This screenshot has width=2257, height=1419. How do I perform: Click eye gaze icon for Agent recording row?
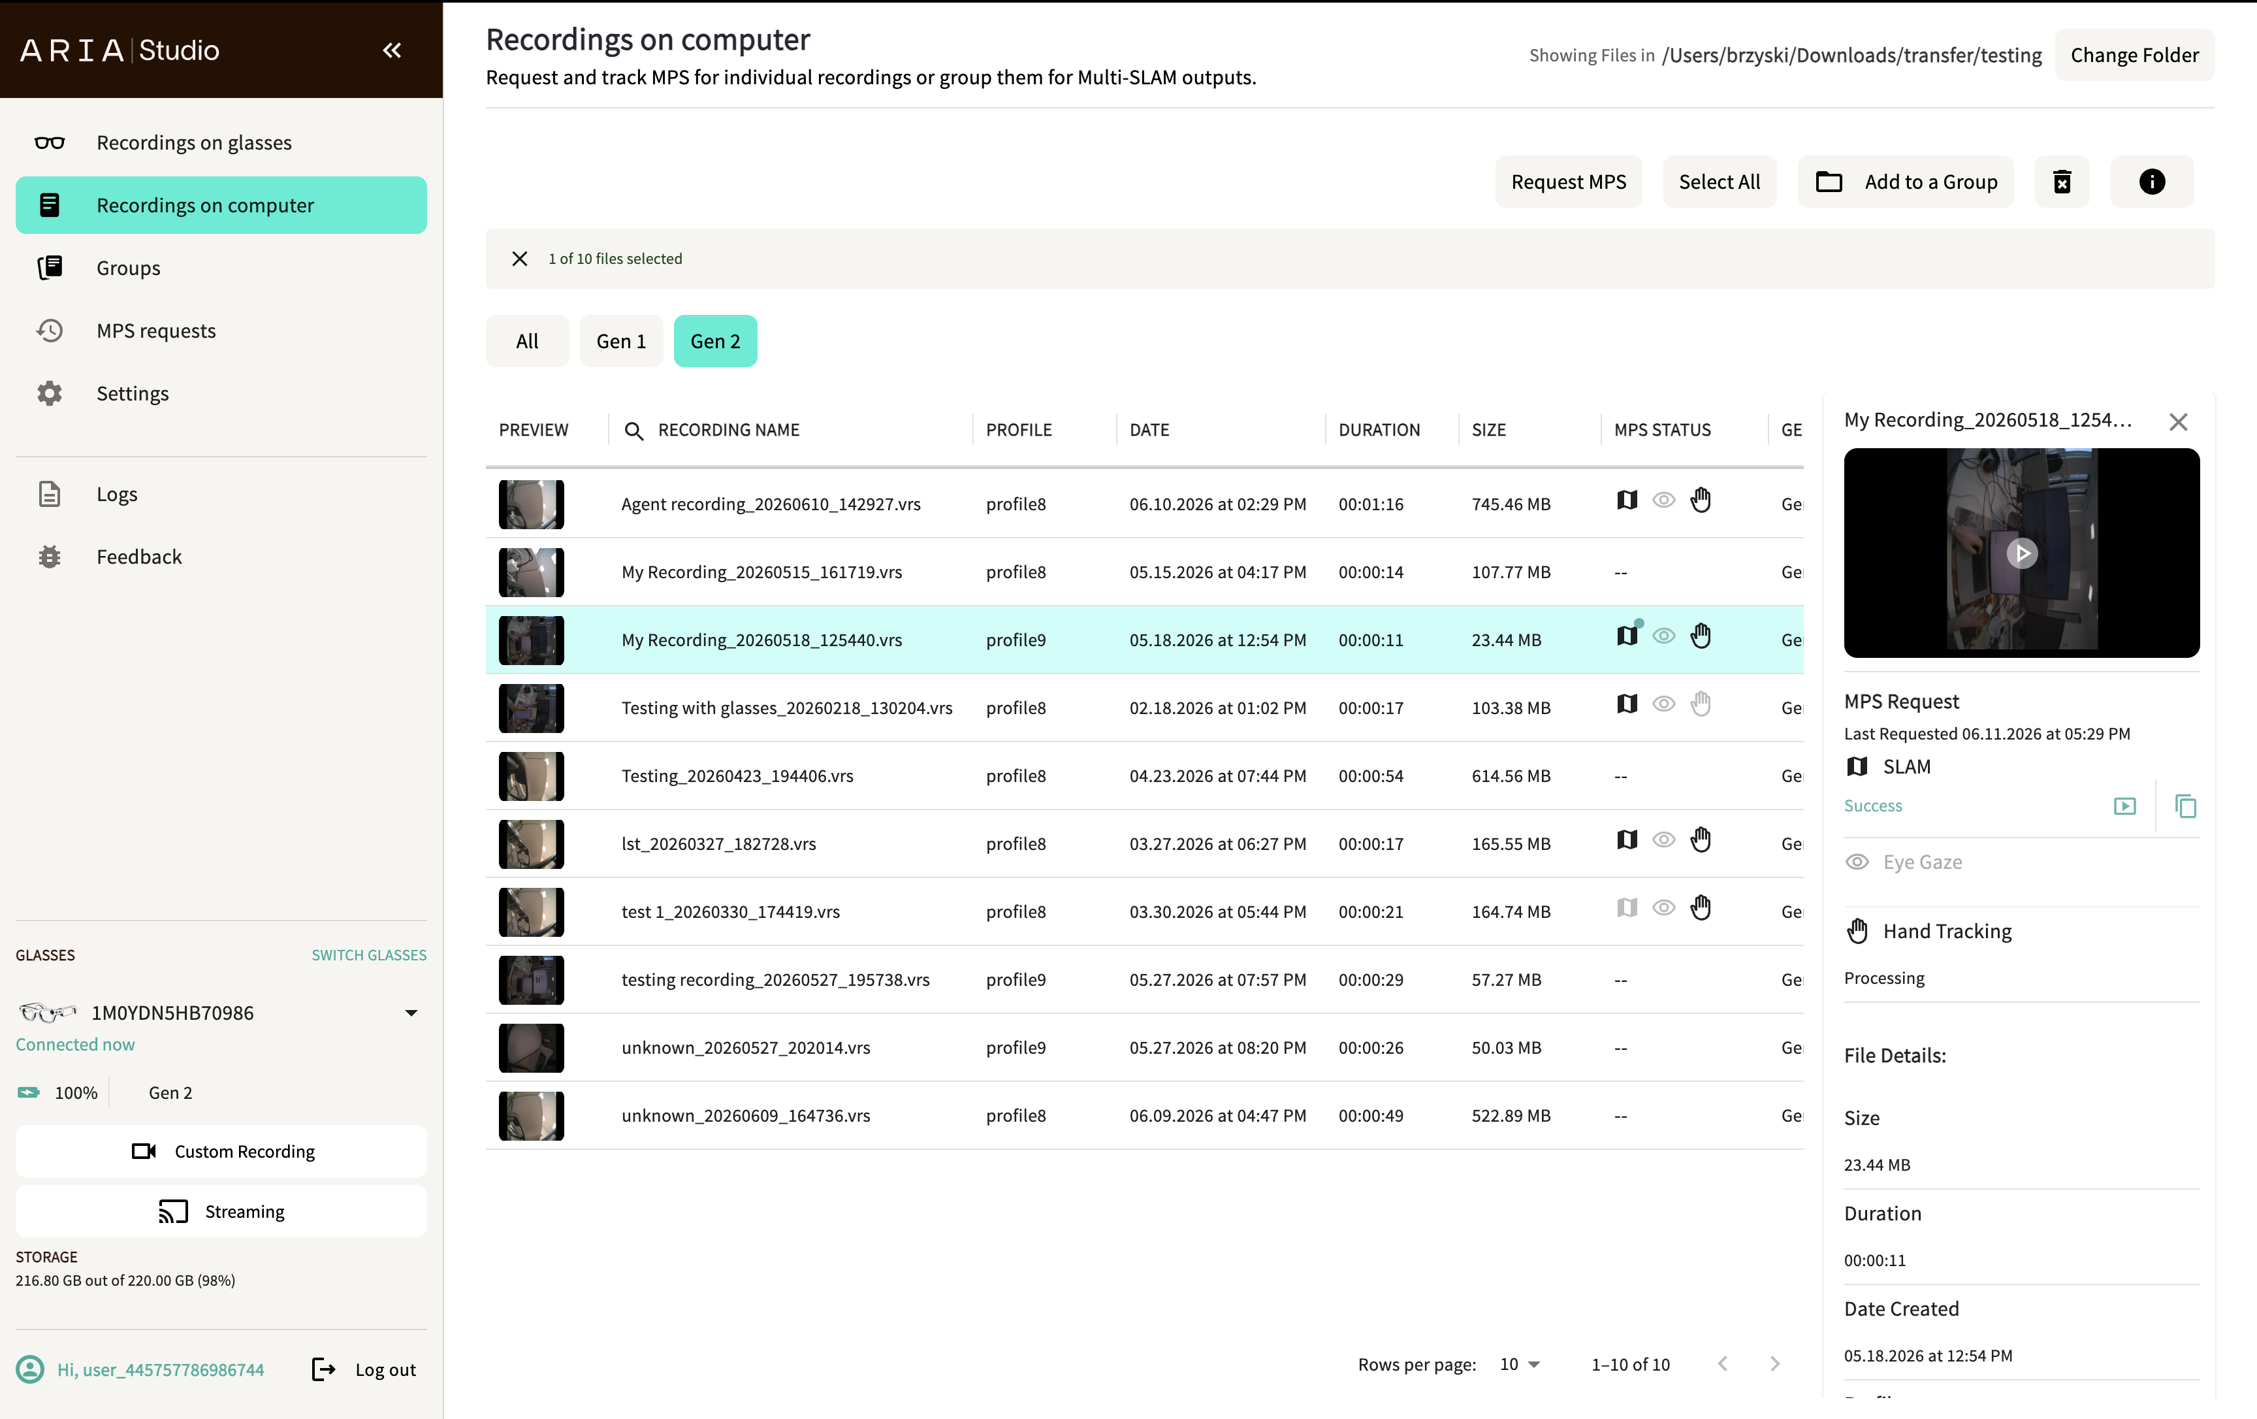tap(1664, 500)
